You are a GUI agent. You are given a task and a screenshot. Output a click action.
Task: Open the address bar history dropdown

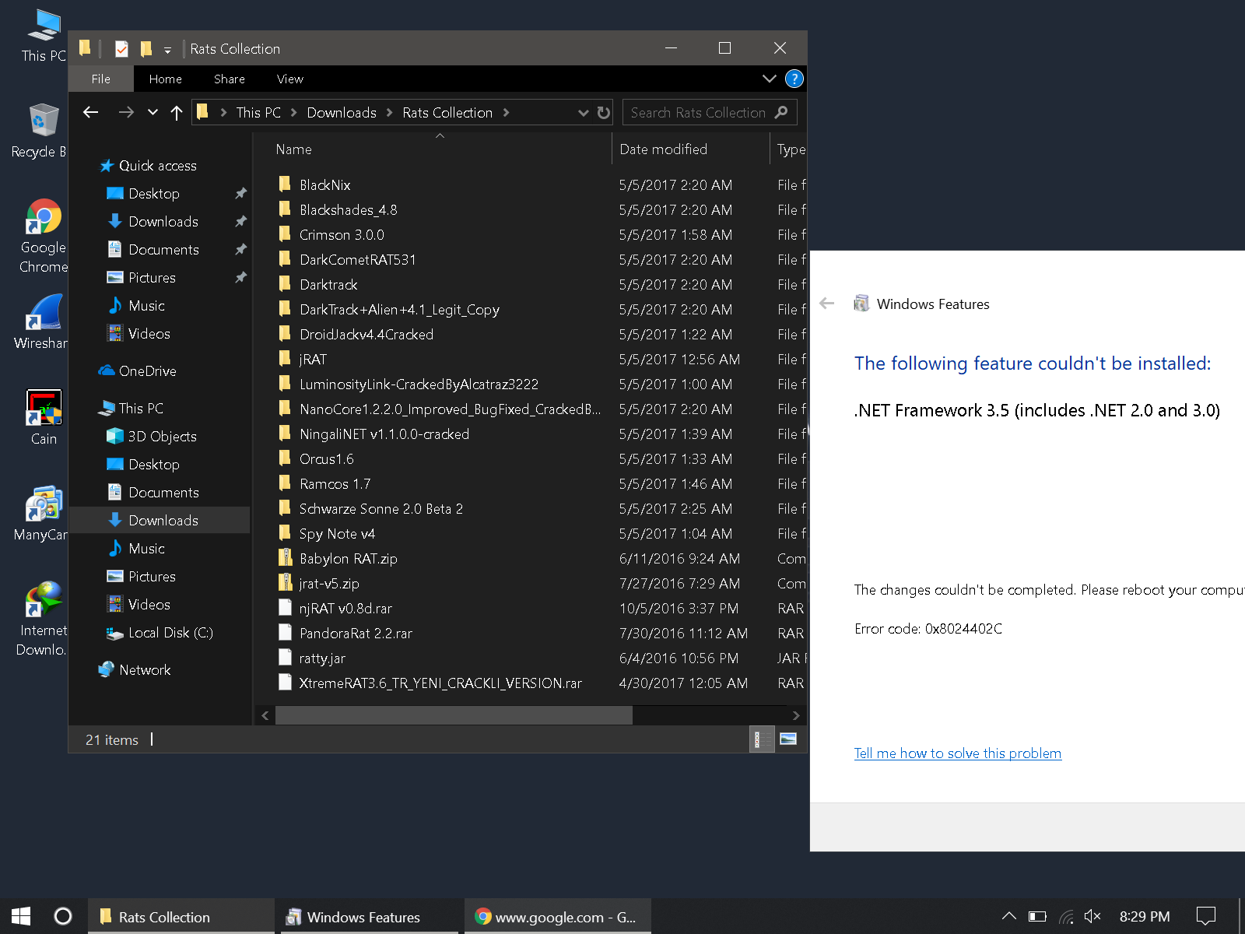pos(584,113)
